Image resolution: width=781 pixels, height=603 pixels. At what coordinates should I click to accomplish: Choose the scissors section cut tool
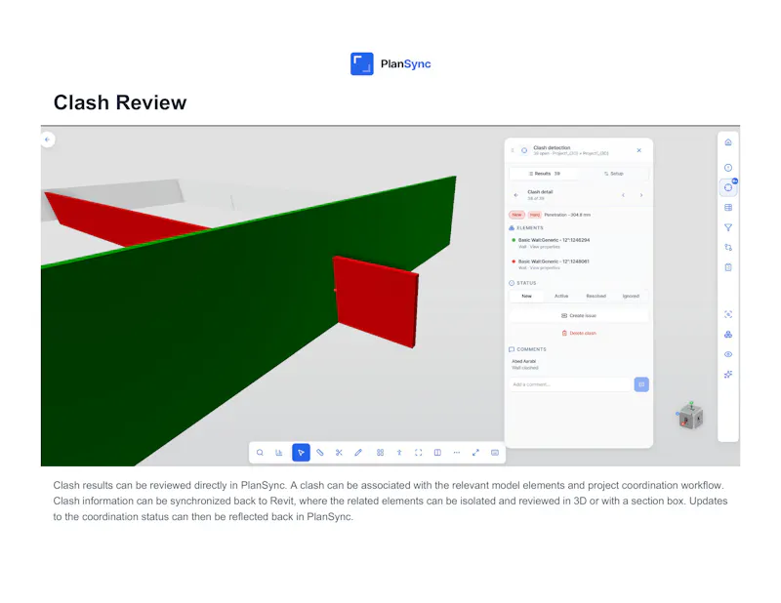[339, 453]
